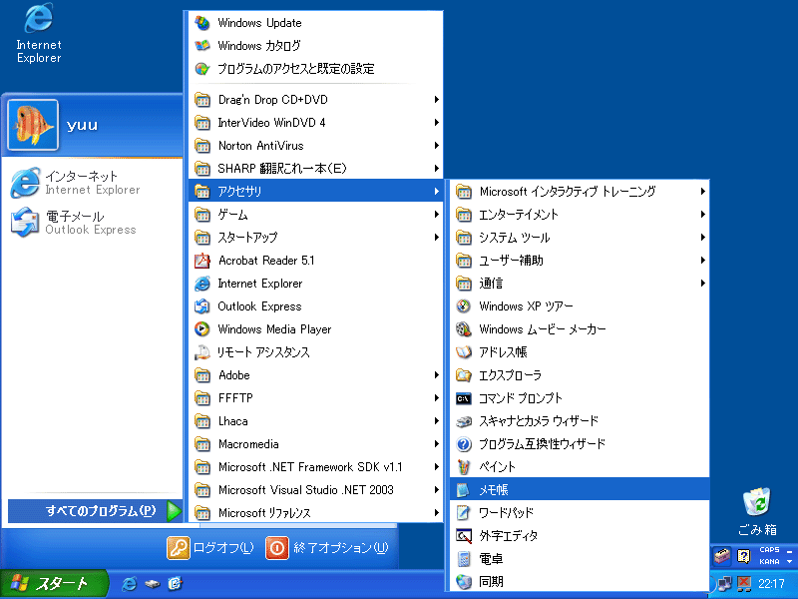Open Internet Explorer desktop shortcut
798x599 pixels.
click(39, 33)
